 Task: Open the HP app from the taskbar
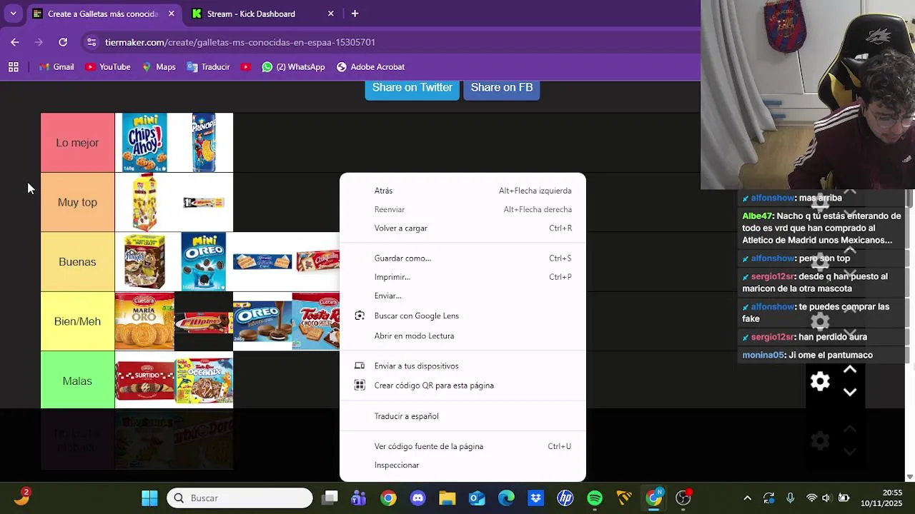565,498
